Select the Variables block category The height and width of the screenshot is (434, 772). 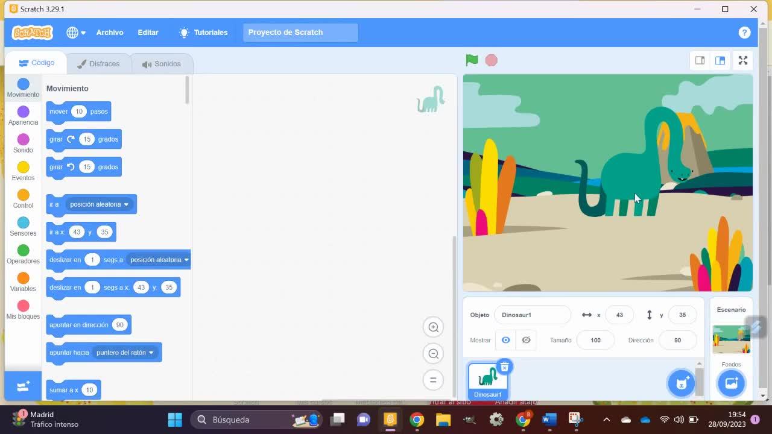pos(23,281)
